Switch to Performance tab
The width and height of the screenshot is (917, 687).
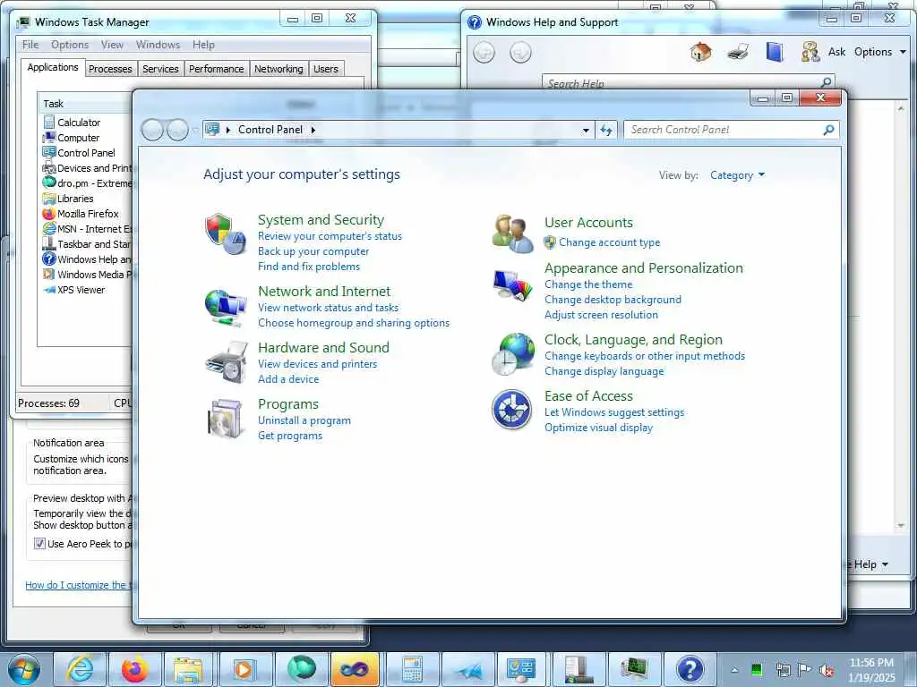point(216,69)
